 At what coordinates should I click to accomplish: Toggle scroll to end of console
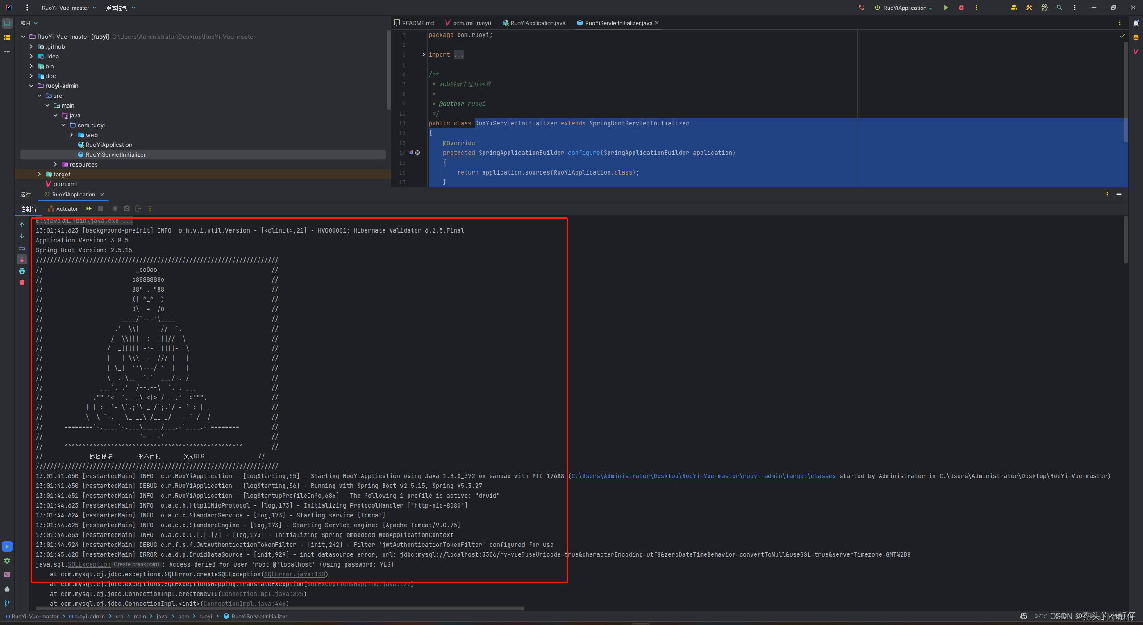tap(21, 259)
